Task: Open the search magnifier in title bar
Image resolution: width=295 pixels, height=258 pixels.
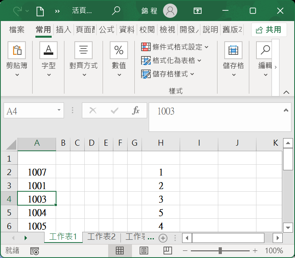Action: tap(116, 11)
